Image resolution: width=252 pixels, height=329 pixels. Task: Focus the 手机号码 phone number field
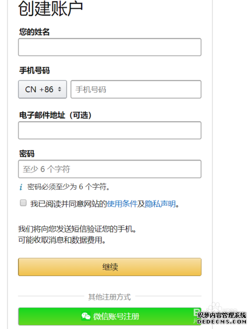136,89
